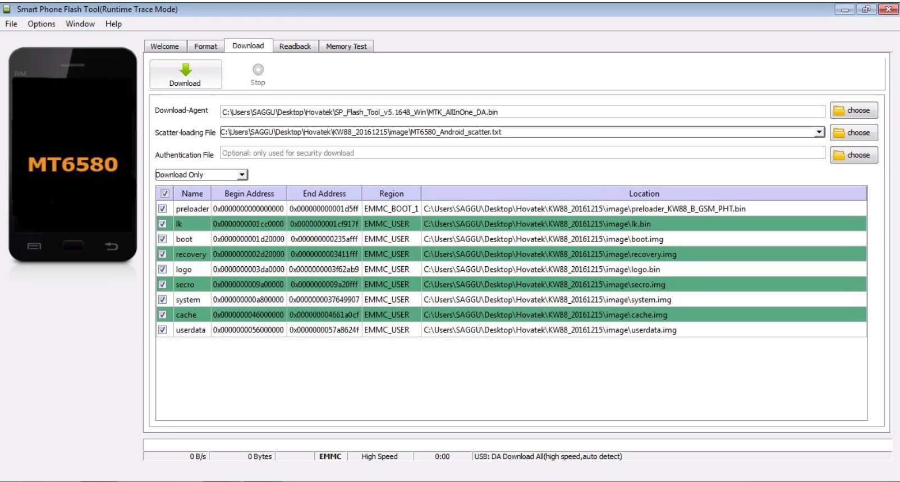Click the phone's back key icon

[111, 246]
